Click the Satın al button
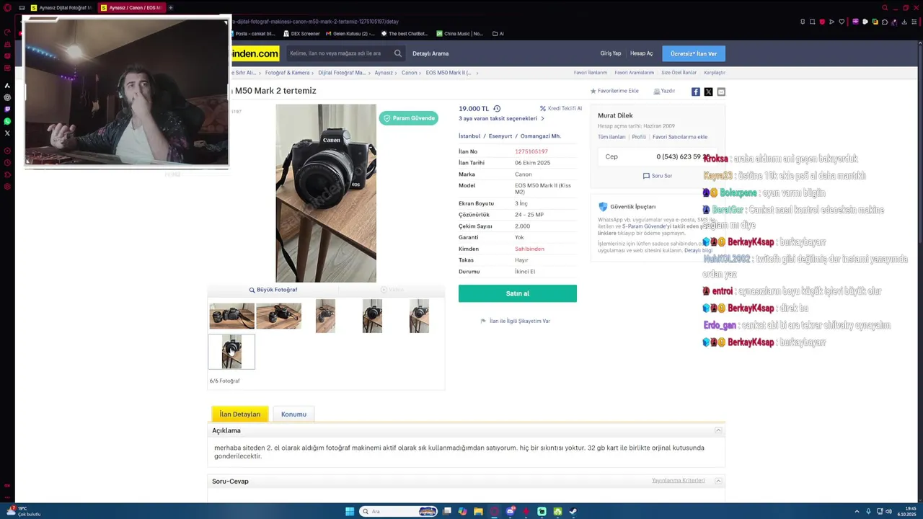The width and height of the screenshot is (923, 519). pos(517,293)
